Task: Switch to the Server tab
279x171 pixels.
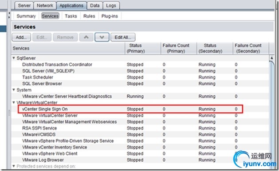Action: click(24, 5)
